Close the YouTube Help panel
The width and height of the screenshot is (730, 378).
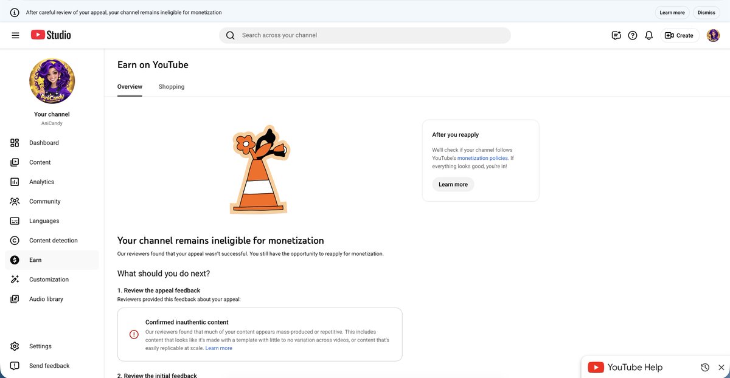721,367
